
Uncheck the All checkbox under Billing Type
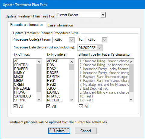pos(81,107)
